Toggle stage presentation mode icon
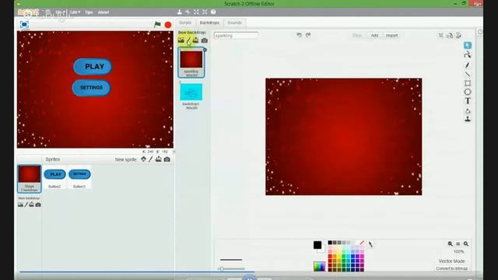 pos(24,24)
